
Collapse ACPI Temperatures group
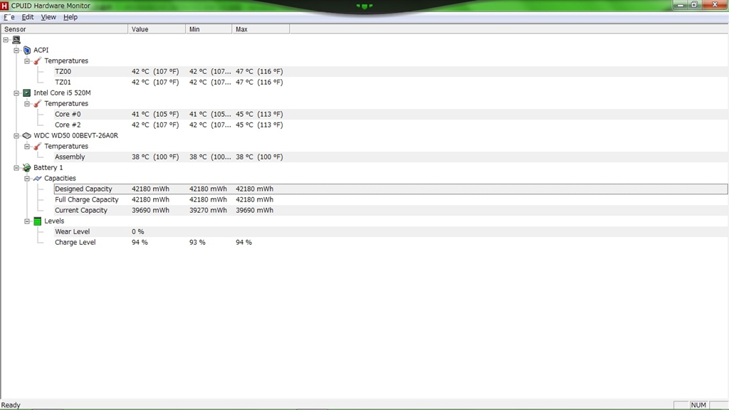27,61
